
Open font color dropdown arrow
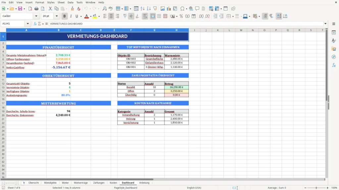coord(91,16)
